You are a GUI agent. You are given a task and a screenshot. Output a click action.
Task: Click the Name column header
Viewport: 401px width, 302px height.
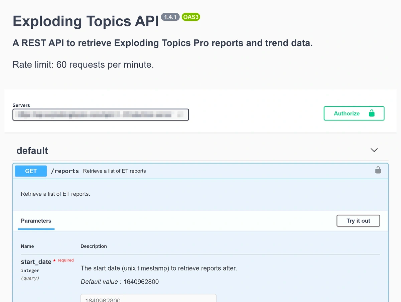27,246
